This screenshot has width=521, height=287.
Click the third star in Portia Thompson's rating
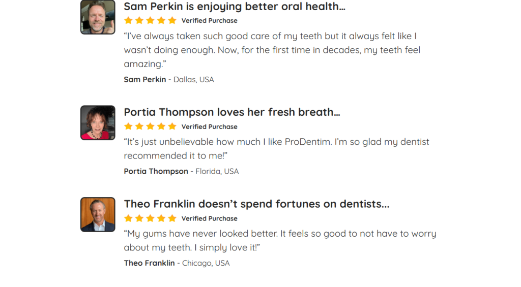pyautogui.click(x=150, y=126)
